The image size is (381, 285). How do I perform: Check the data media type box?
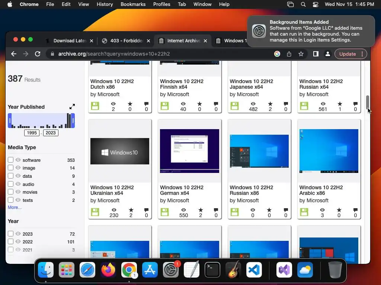[x=10, y=176]
